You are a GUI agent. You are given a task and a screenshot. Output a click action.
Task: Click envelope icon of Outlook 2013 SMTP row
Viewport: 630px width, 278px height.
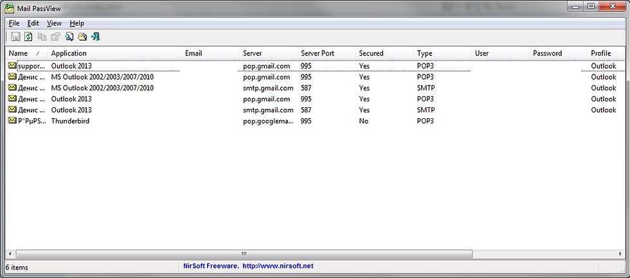[12, 110]
